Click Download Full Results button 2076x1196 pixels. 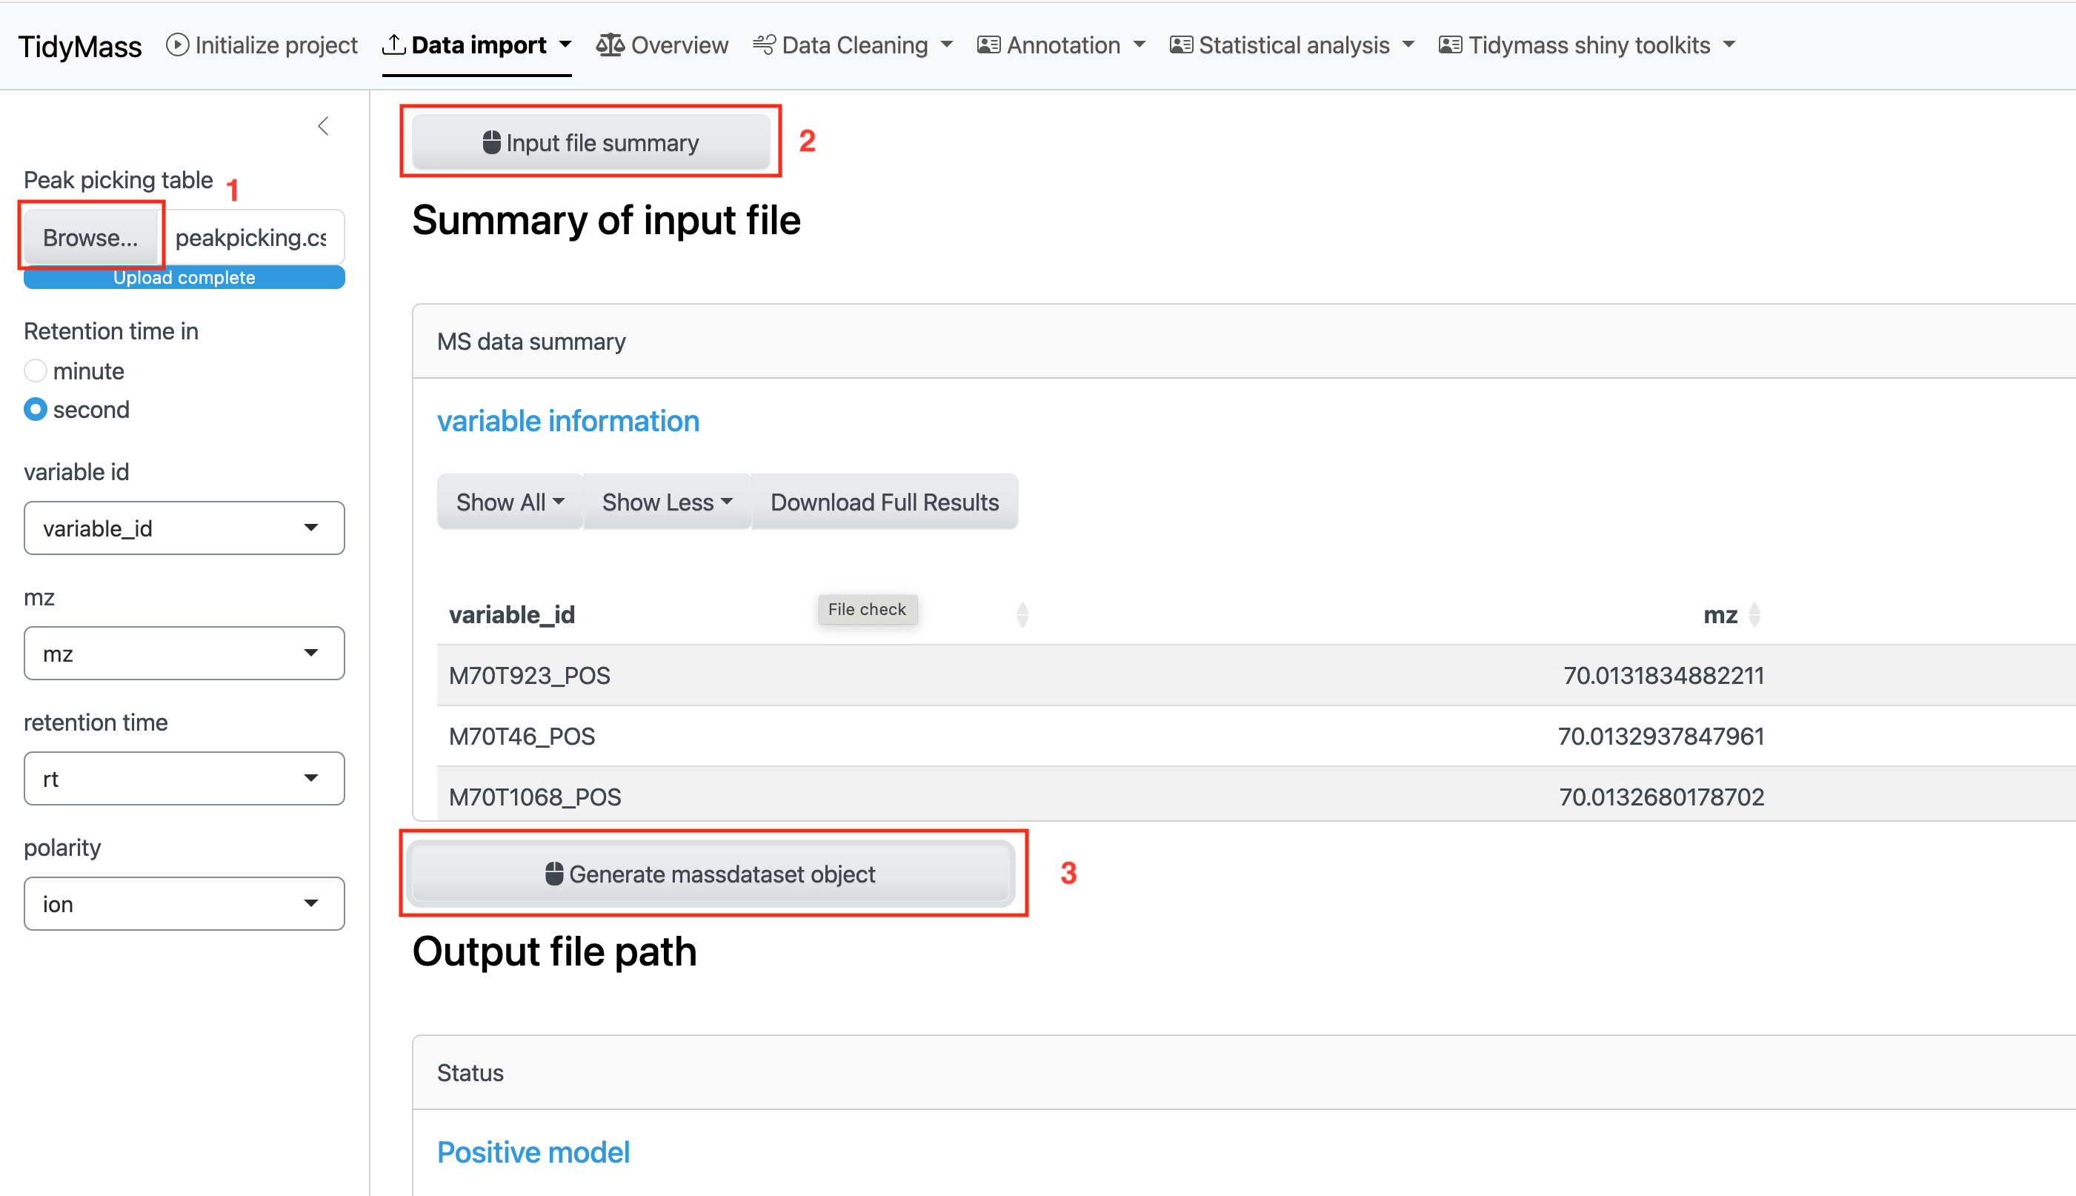(885, 502)
